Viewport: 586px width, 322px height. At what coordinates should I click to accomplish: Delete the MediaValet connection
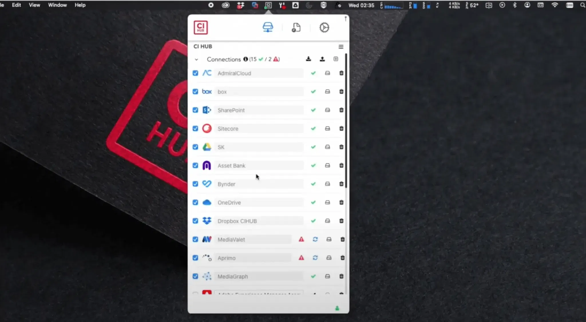343,239
